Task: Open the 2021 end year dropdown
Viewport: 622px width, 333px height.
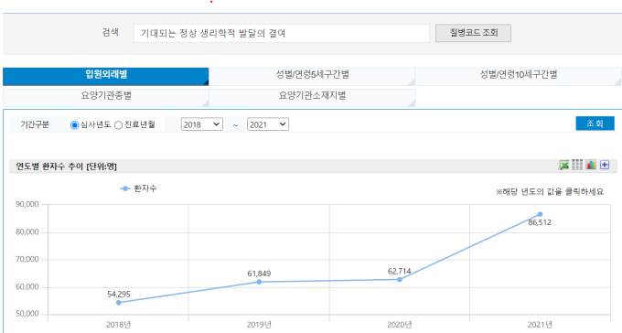Action: 268,124
